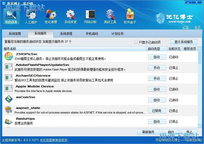Change 2345PicSvc startup type 自动
204x144 pixels.
[x=157, y=57]
